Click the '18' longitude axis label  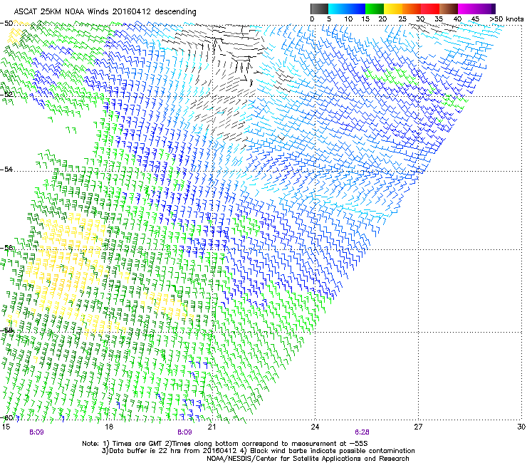pyautogui.click(x=109, y=427)
